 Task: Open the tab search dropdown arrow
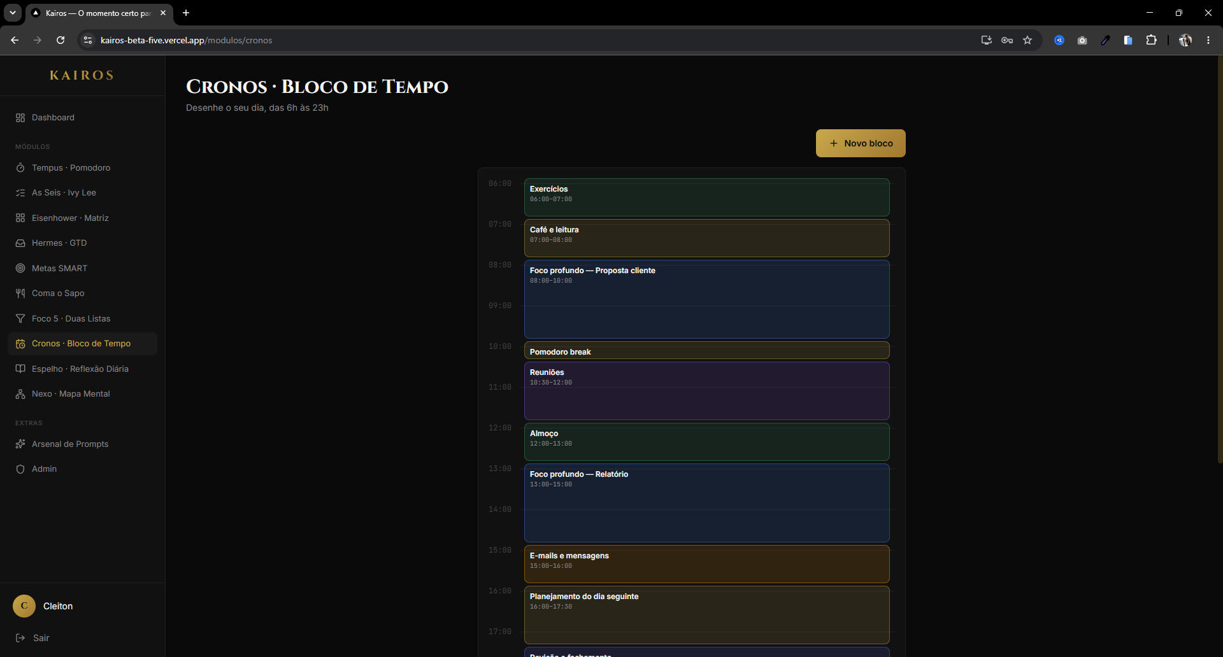[x=13, y=13]
